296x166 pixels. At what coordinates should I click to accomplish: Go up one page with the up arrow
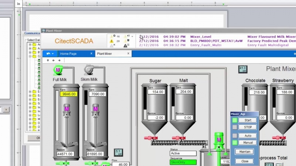(48, 60)
